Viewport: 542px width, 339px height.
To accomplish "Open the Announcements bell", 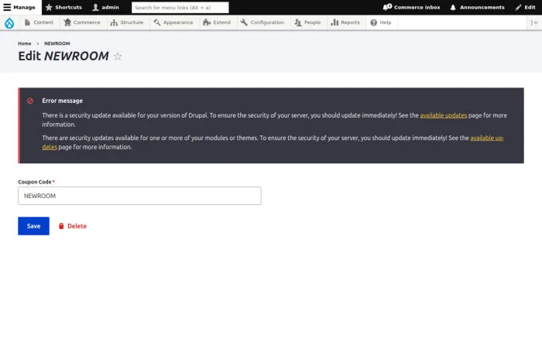I will 477,7.
